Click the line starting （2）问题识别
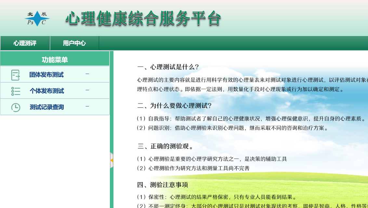 [232, 128]
